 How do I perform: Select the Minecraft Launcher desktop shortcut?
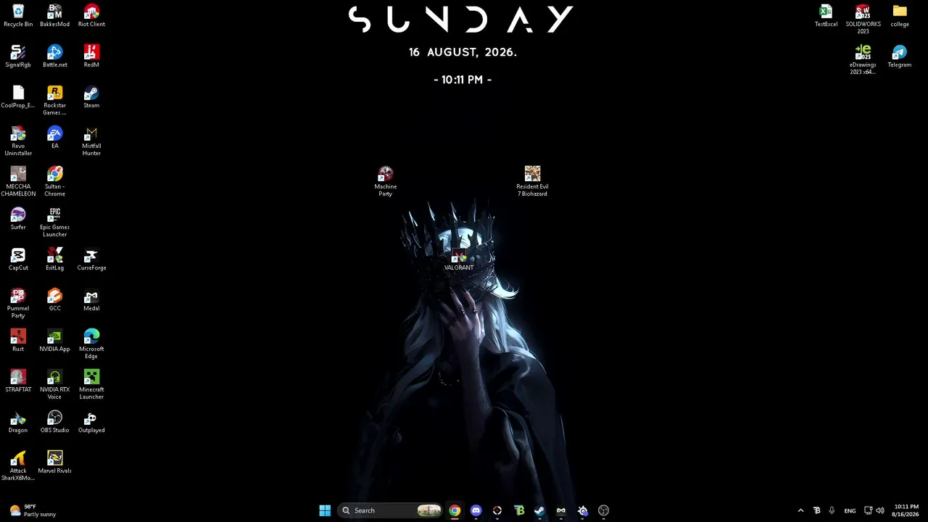click(91, 385)
